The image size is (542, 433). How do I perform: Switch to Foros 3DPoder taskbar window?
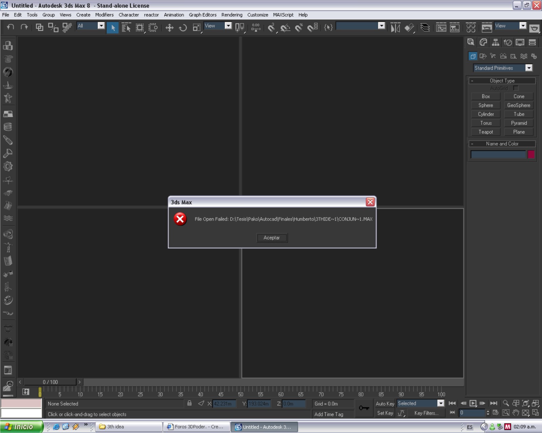tap(196, 427)
